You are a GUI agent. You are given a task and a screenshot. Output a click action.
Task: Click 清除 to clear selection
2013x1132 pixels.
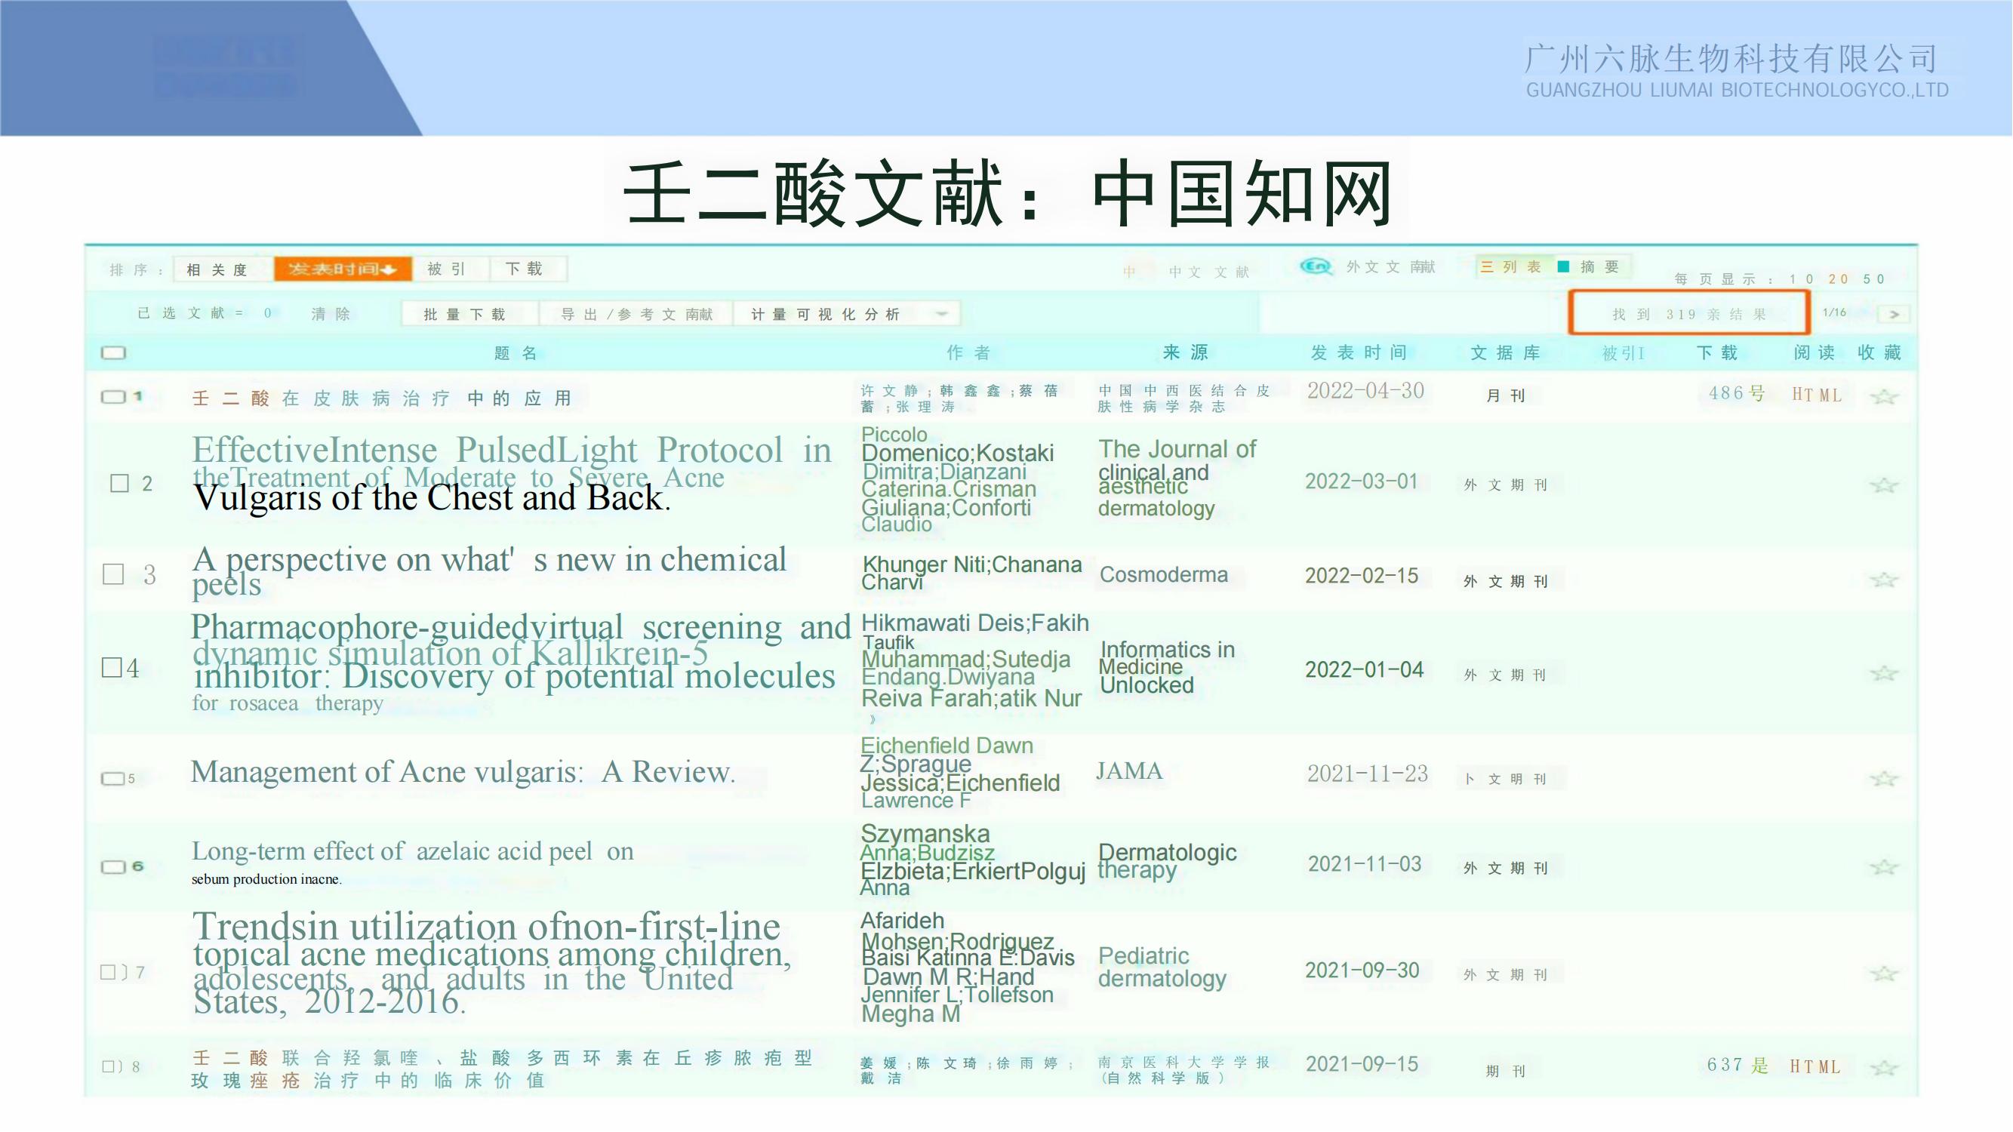tap(331, 314)
